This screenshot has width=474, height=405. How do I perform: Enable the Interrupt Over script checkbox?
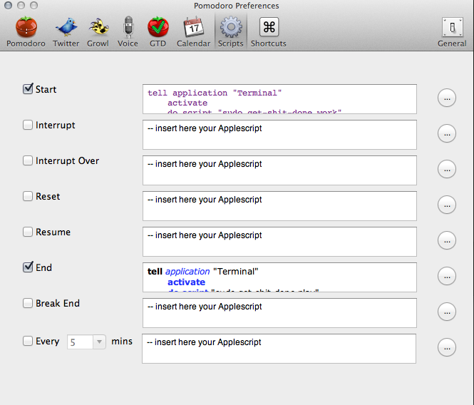pos(28,160)
